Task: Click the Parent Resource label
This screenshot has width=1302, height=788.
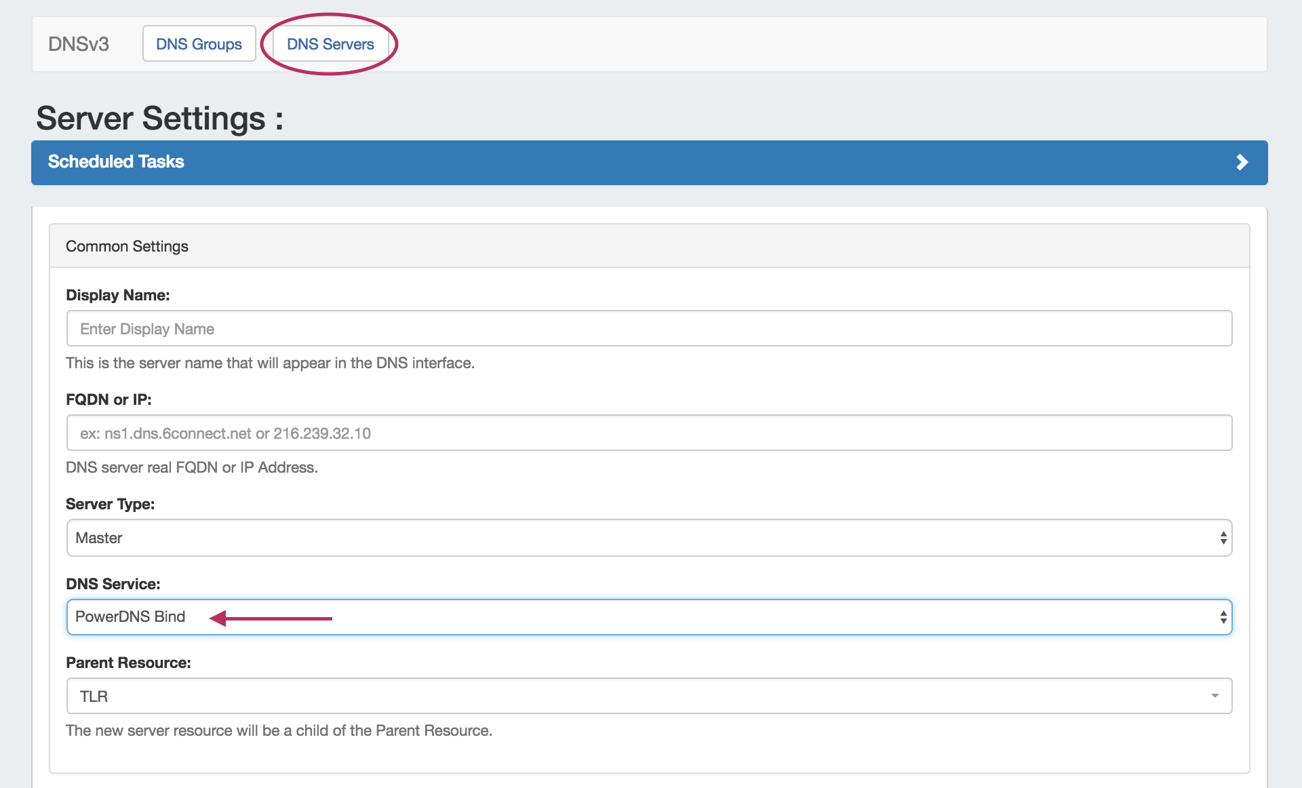Action: [128, 663]
